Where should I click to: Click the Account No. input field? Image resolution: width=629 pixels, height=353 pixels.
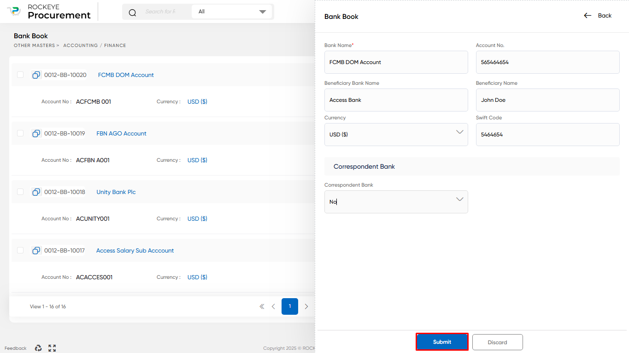click(548, 62)
